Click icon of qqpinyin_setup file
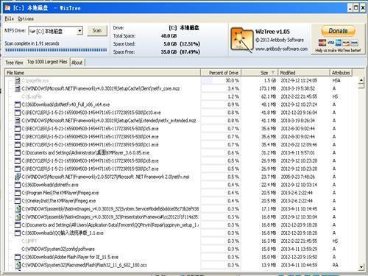 [x=18, y=225]
